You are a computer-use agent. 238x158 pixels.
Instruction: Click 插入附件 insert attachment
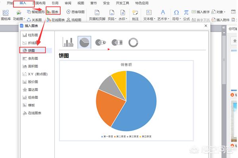(221, 20)
